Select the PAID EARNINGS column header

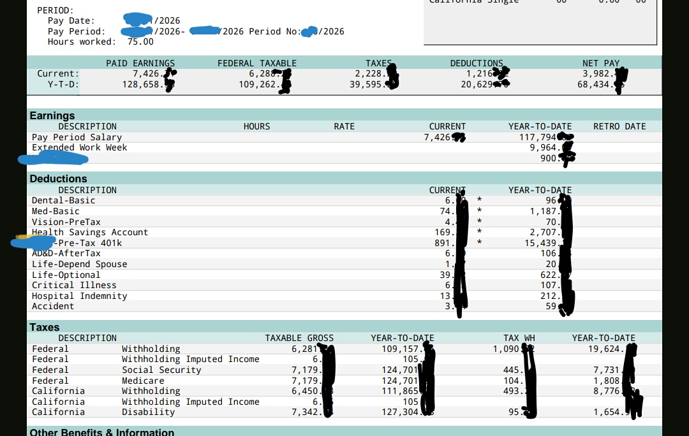click(140, 63)
